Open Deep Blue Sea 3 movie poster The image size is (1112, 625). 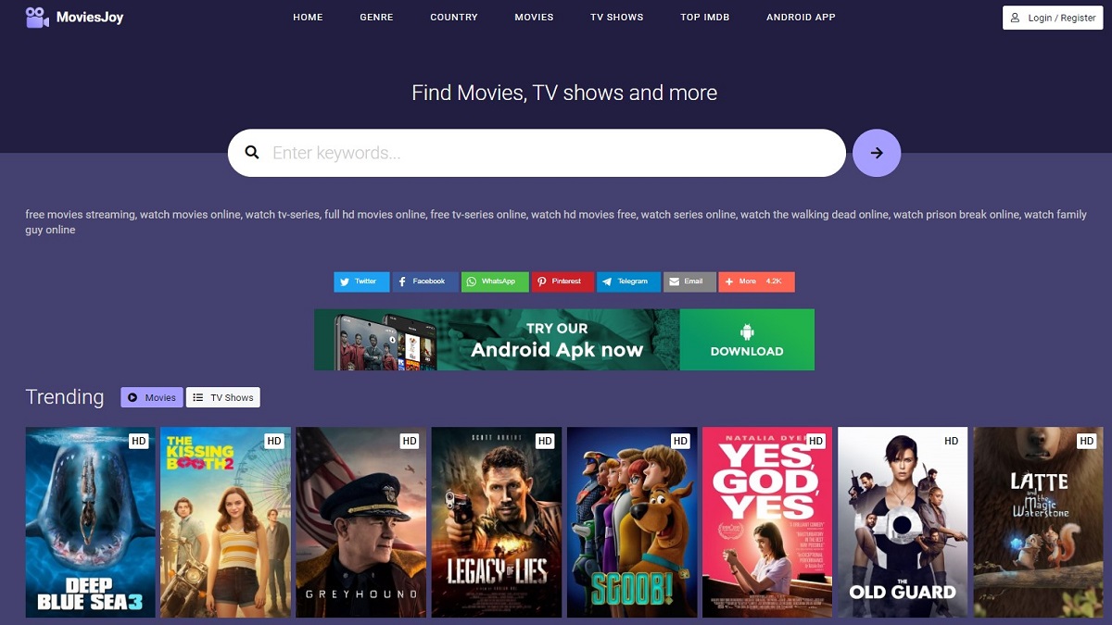tap(91, 522)
